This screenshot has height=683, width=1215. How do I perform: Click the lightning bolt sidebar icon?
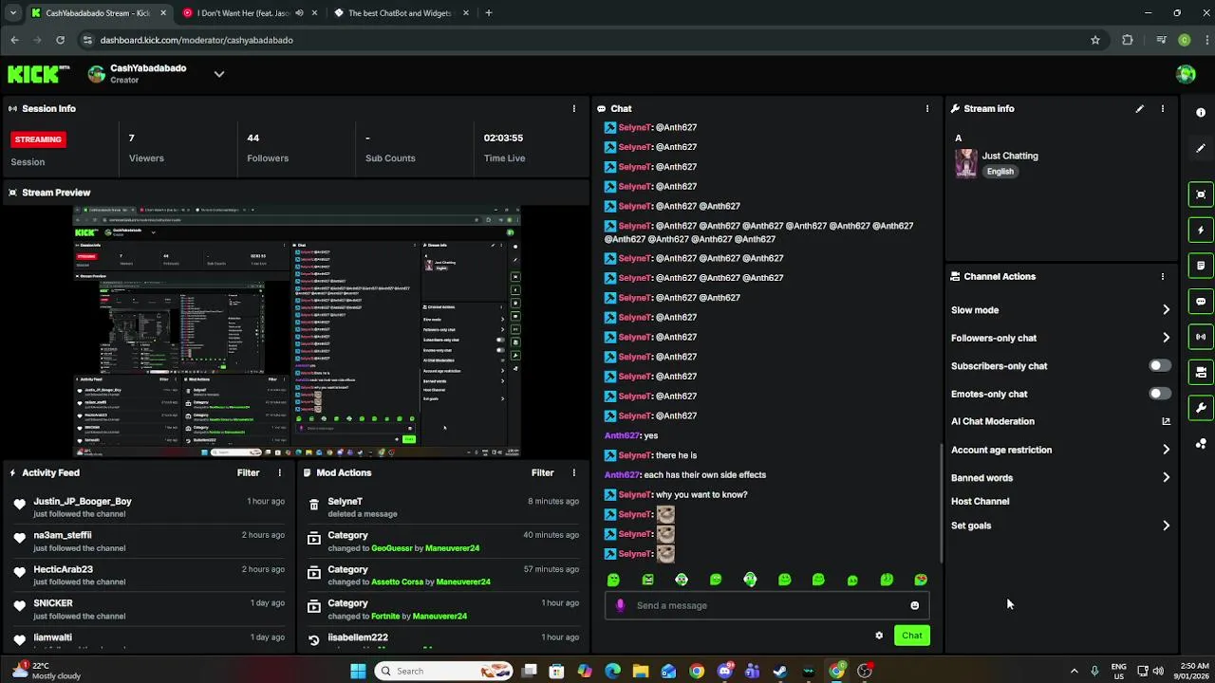click(x=1201, y=231)
